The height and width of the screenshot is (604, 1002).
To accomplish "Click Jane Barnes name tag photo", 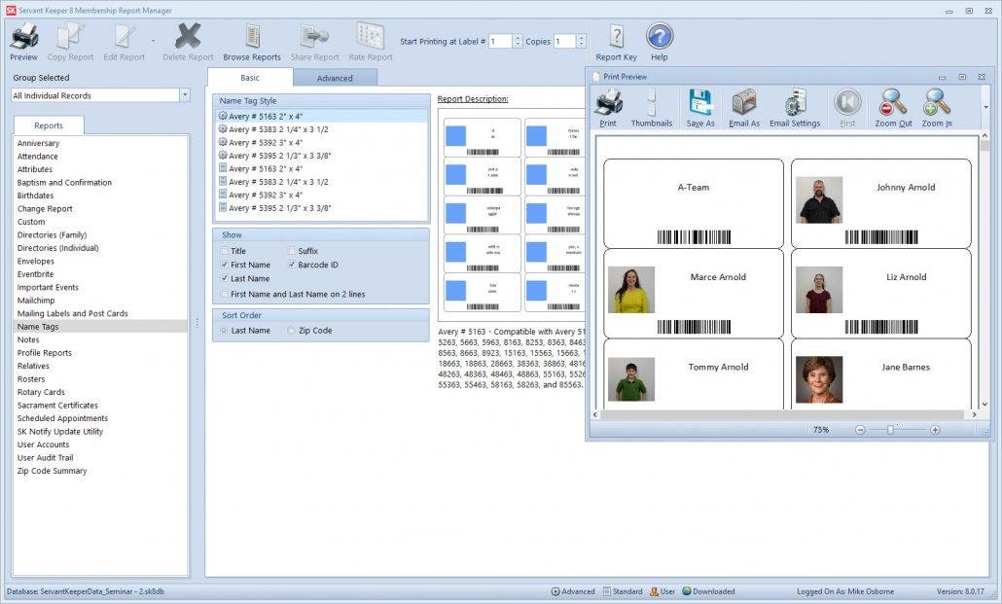I will coord(818,379).
